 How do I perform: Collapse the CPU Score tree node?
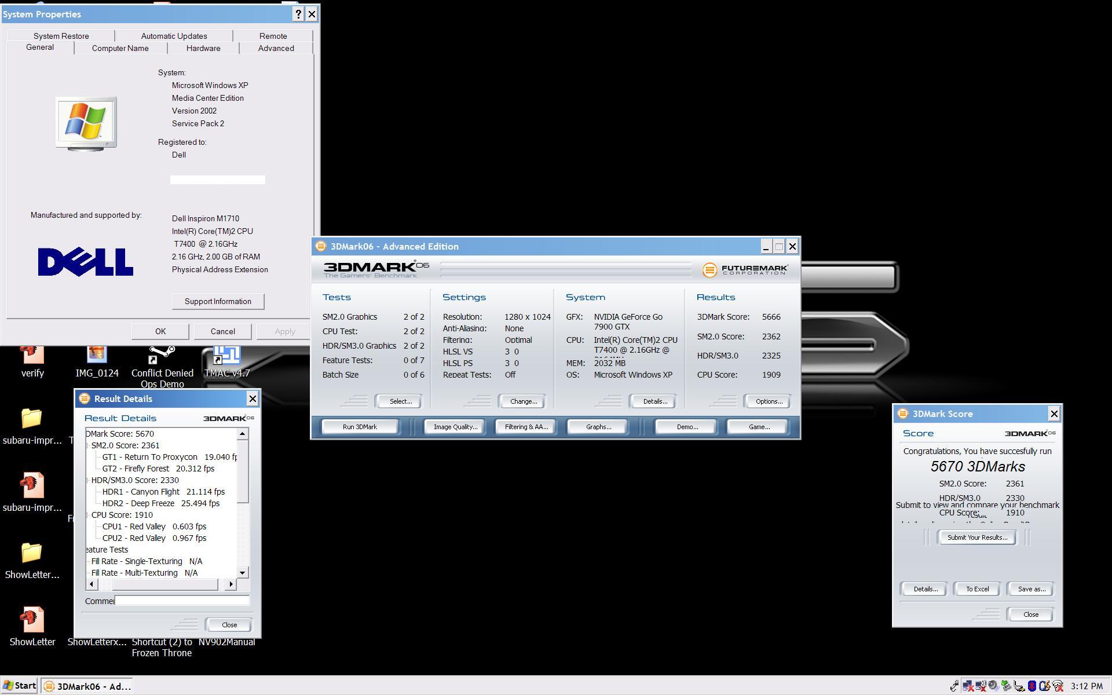(x=87, y=515)
